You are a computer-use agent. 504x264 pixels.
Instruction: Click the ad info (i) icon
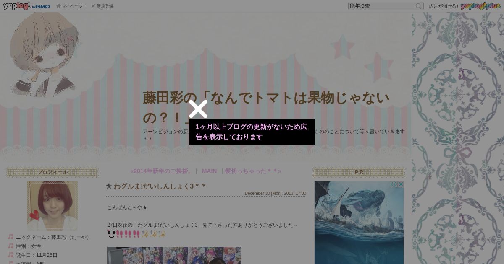(394, 184)
